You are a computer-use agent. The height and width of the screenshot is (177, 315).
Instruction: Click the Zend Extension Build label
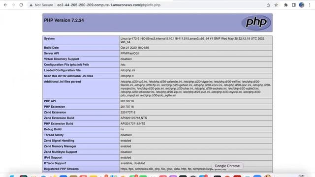click(59, 118)
